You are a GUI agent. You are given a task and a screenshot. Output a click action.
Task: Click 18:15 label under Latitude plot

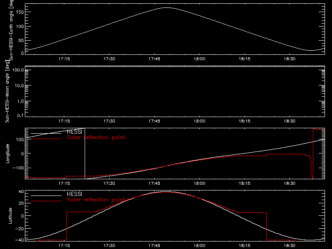point(244,245)
